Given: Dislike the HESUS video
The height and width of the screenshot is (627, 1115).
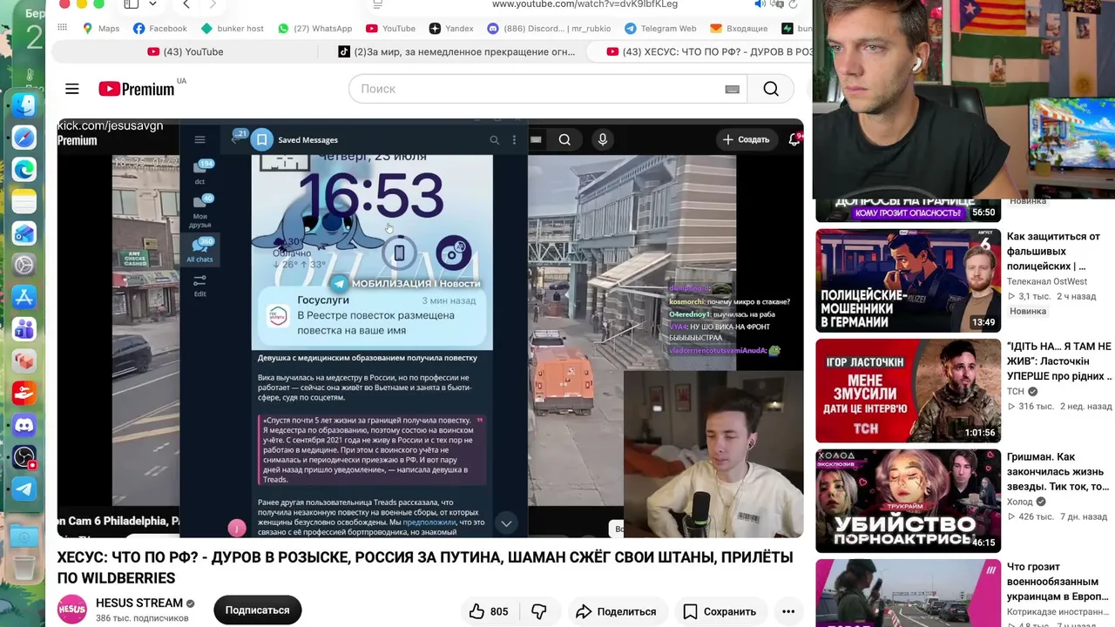Looking at the screenshot, I should coord(539,611).
